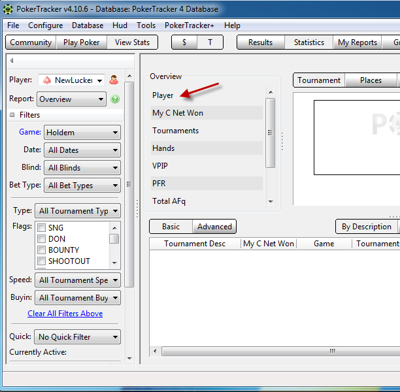Open the Quick filter dropdown
This screenshot has width=400, height=392.
tap(78, 337)
